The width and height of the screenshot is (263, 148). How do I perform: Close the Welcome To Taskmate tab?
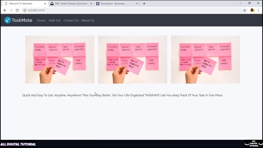pyautogui.click(x=45, y=4)
